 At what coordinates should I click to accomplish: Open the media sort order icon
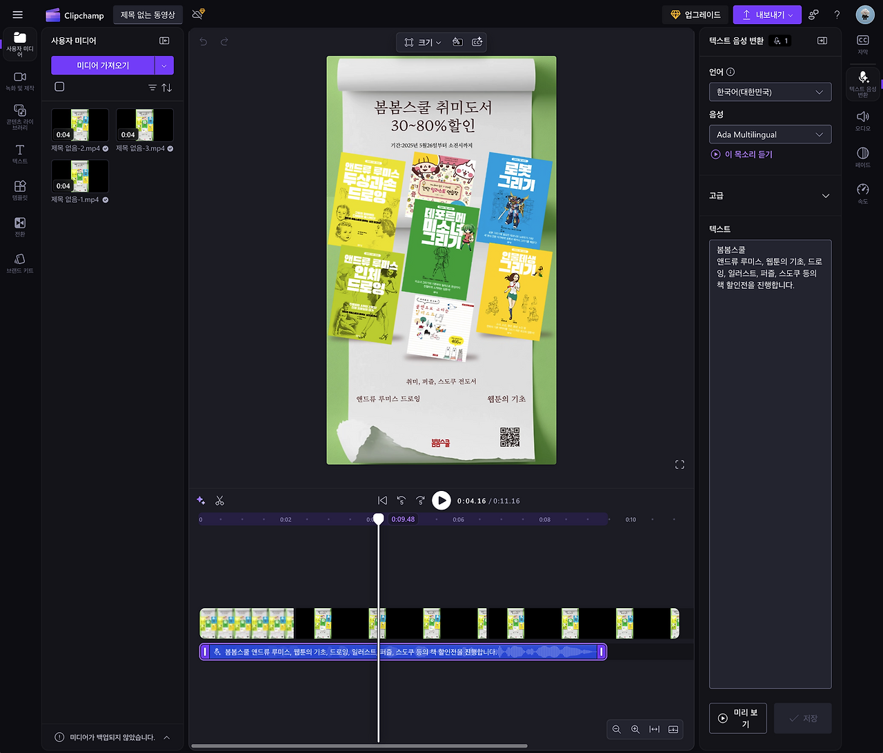click(167, 88)
